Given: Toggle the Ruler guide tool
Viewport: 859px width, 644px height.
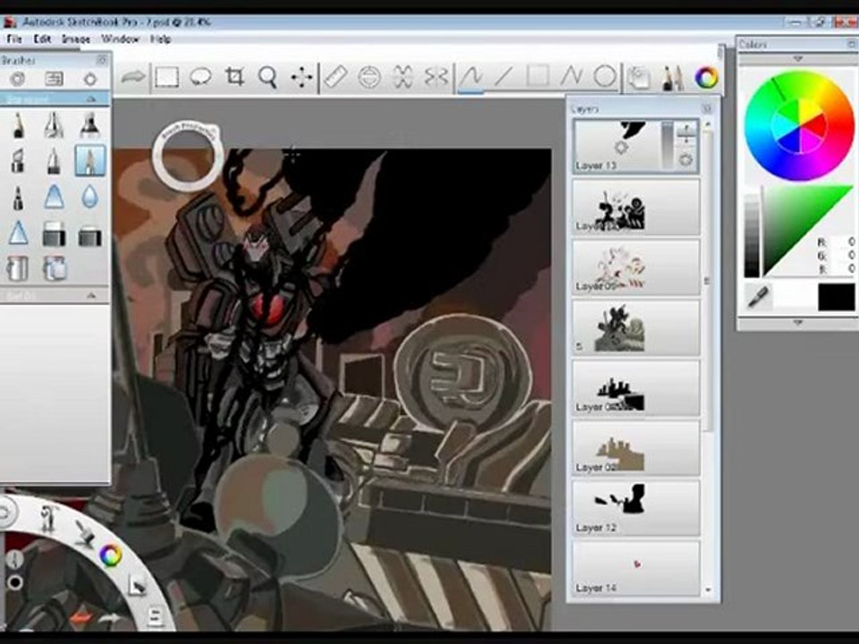Looking at the screenshot, I should point(336,77).
